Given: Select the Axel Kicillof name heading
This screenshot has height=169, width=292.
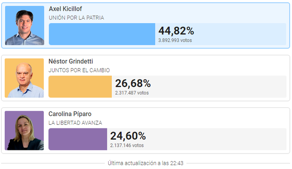Looking at the screenshot, I should [65, 9].
